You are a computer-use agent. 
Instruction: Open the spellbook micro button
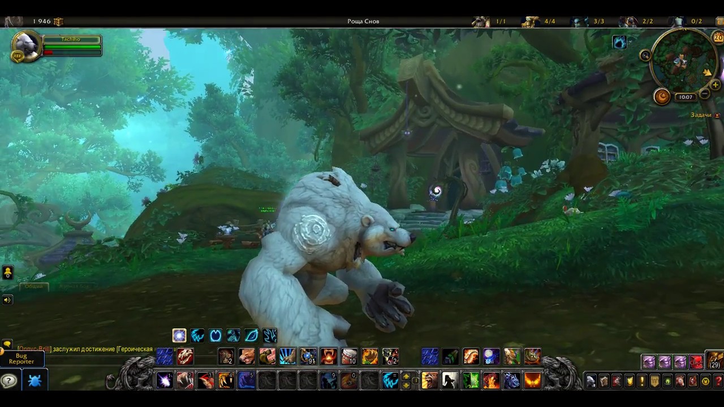pos(604,381)
